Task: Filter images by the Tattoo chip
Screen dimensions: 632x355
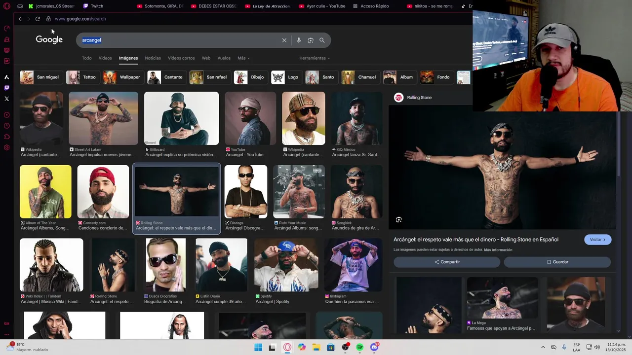Action: point(82,77)
